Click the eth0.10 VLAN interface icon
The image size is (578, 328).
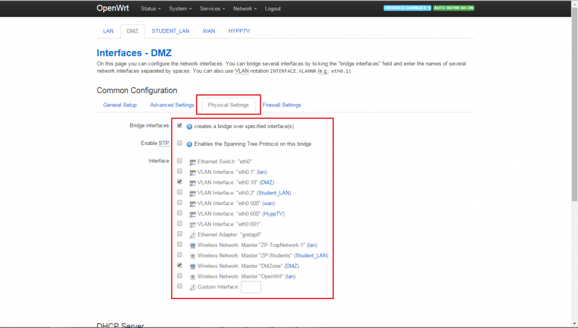(x=193, y=183)
